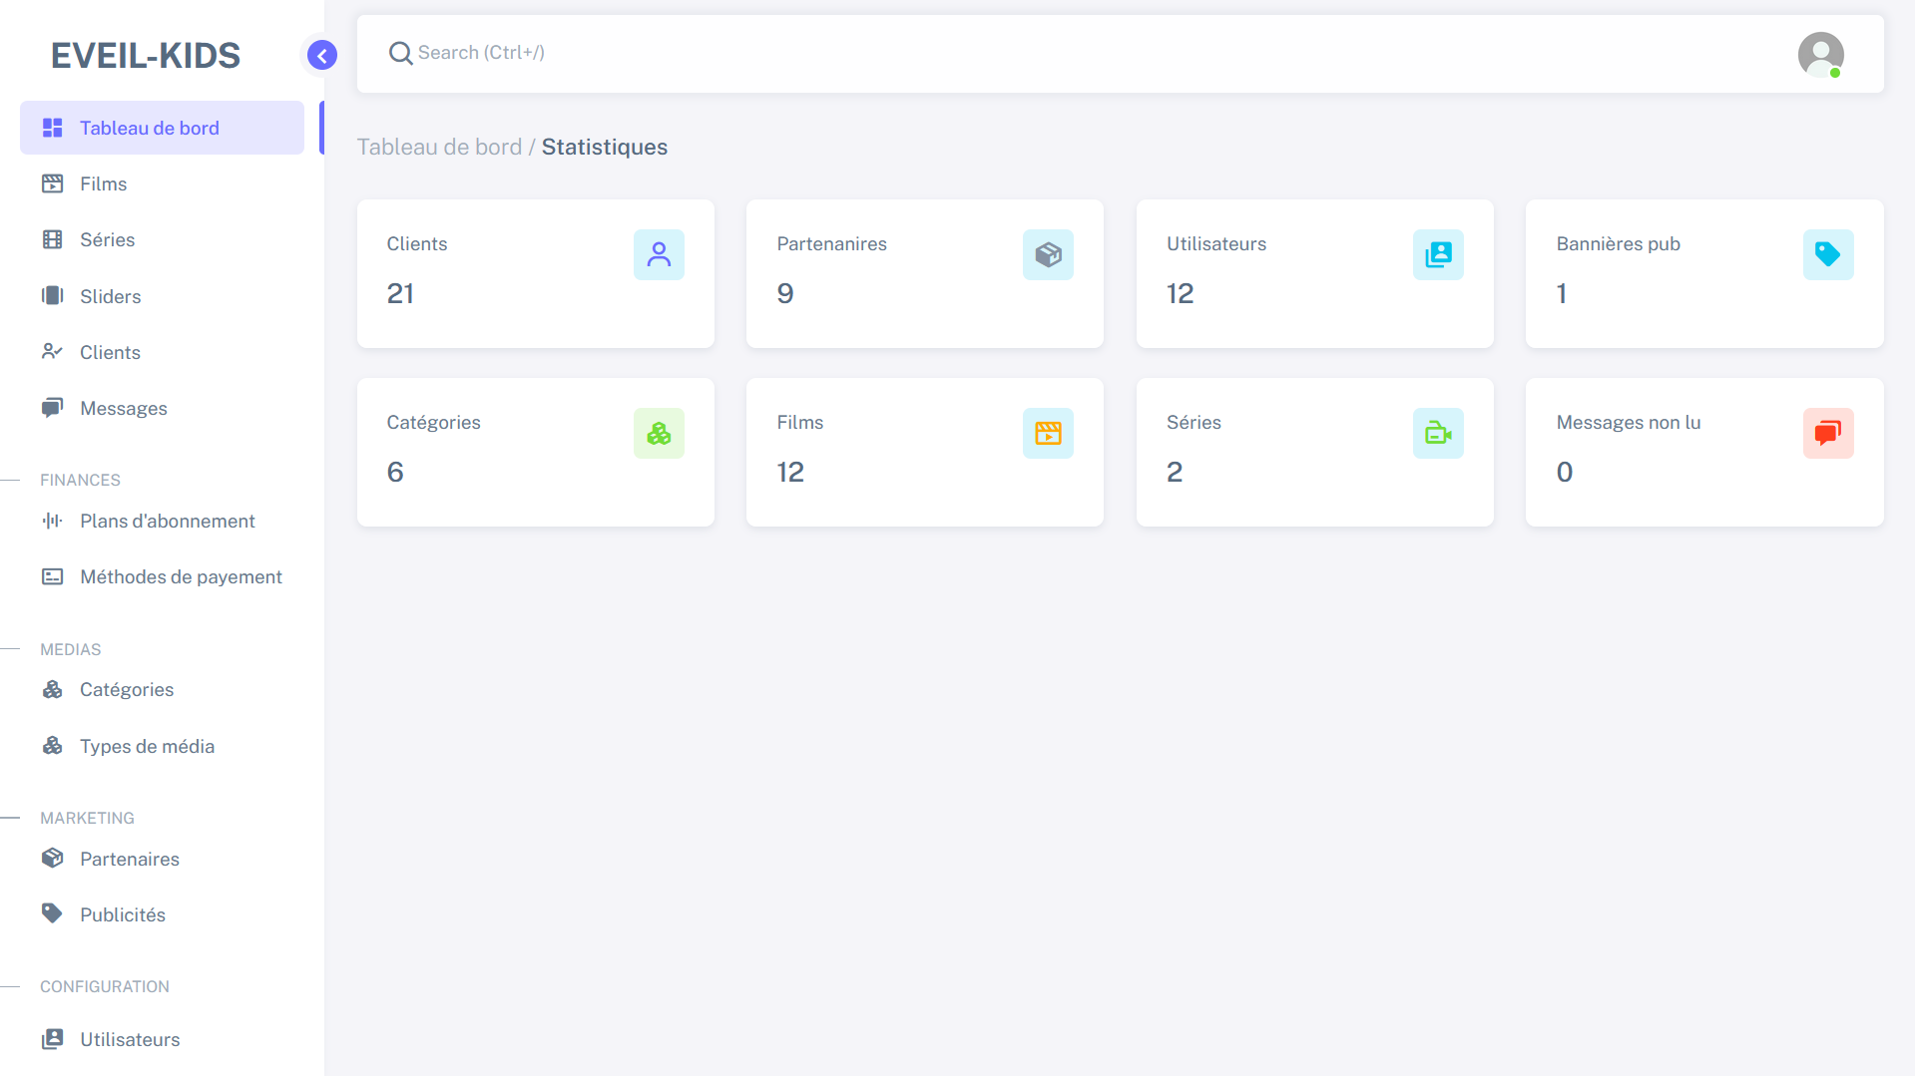Open Méthodes de payement page

click(181, 576)
